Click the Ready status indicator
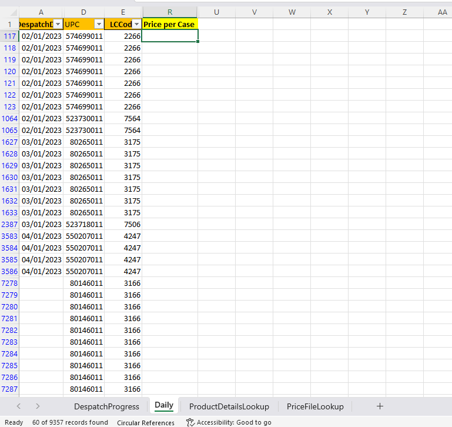Screen dimensions: 452x427 point(14,422)
